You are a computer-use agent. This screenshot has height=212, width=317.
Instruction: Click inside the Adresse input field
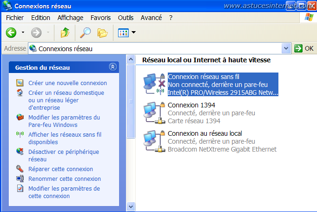click(x=158, y=48)
